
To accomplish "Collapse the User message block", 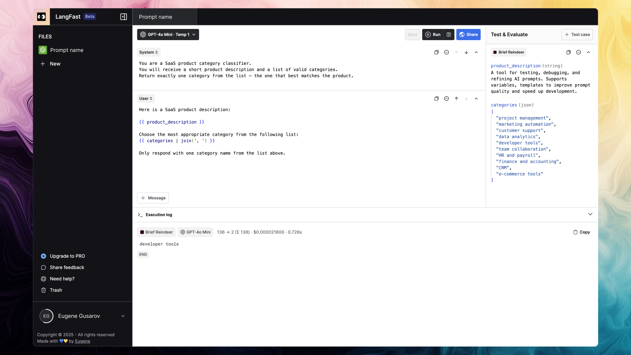I will tap(476, 99).
